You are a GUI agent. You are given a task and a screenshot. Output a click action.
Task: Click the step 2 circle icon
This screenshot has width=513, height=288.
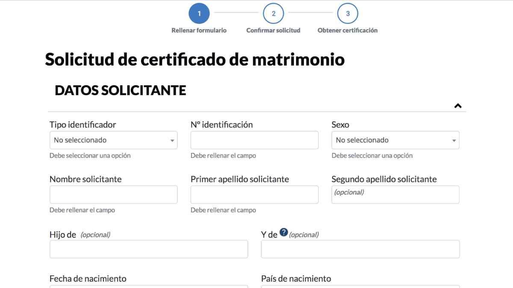click(x=273, y=13)
